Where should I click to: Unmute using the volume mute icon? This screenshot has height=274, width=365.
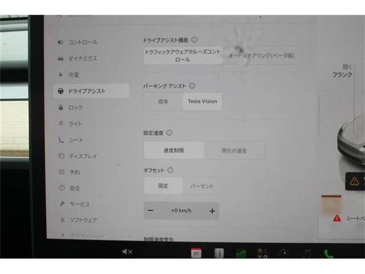pyautogui.click(x=127, y=252)
